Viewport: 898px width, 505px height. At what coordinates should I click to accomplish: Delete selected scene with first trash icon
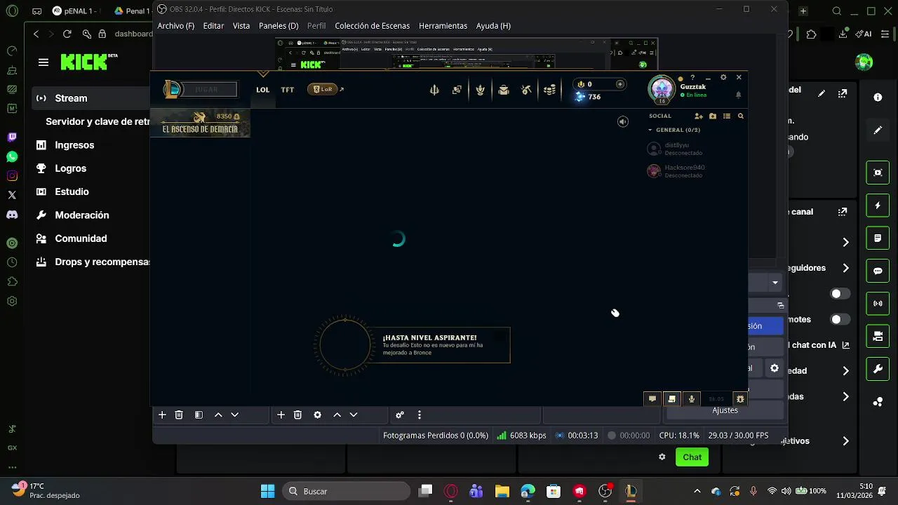click(x=179, y=415)
